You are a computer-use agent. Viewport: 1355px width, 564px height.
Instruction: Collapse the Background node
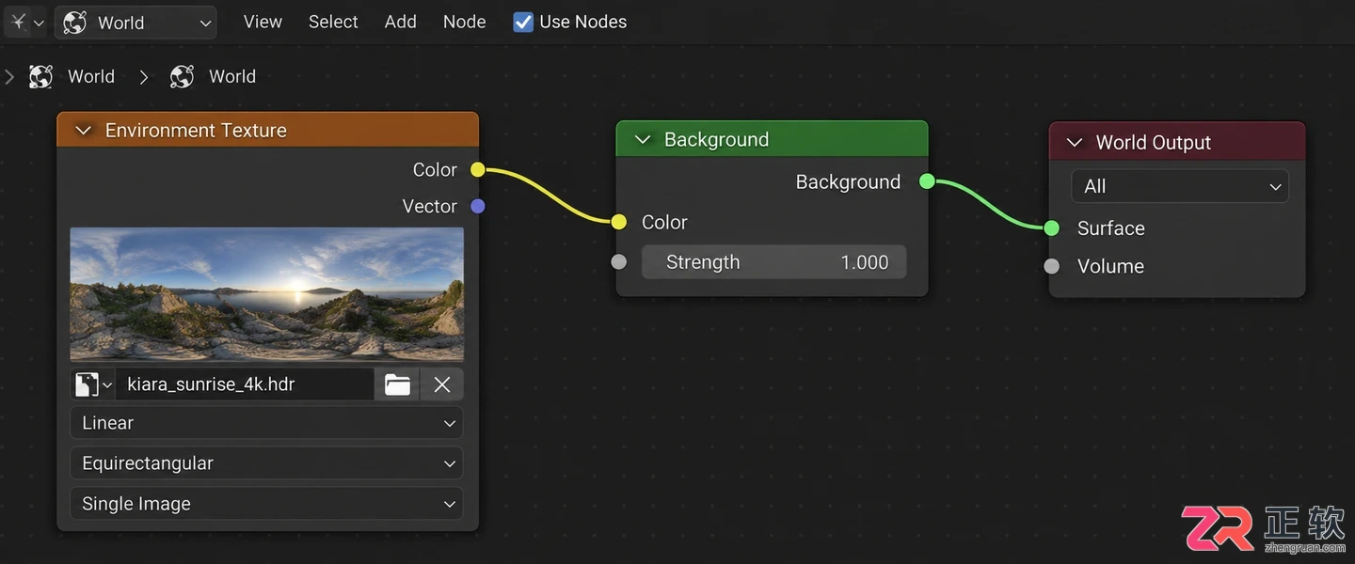pyautogui.click(x=643, y=140)
